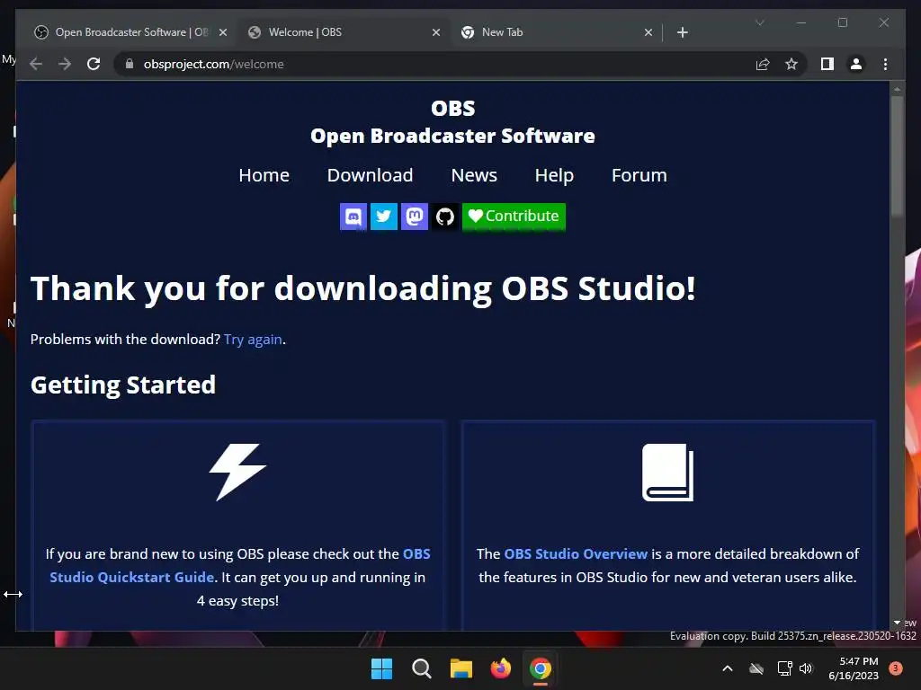The width and height of the screenshot is (921, 690).
Task: Launch Firefox from the taskbar
Action: click(500, 668)
